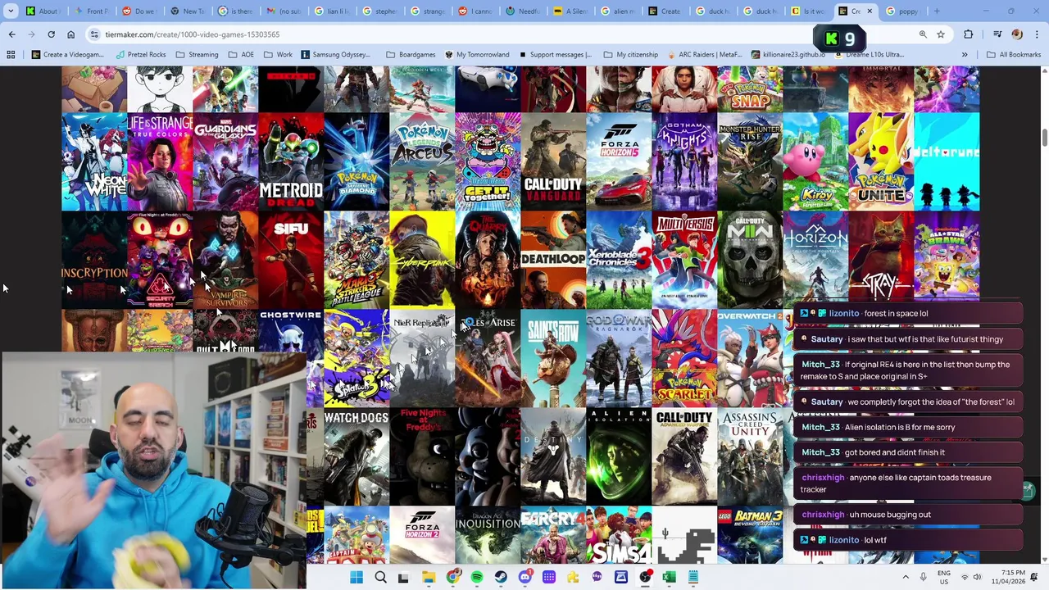The image size is (1049, 590).
Task: Select the MultiVersus game cover
Action: [684, 260]
